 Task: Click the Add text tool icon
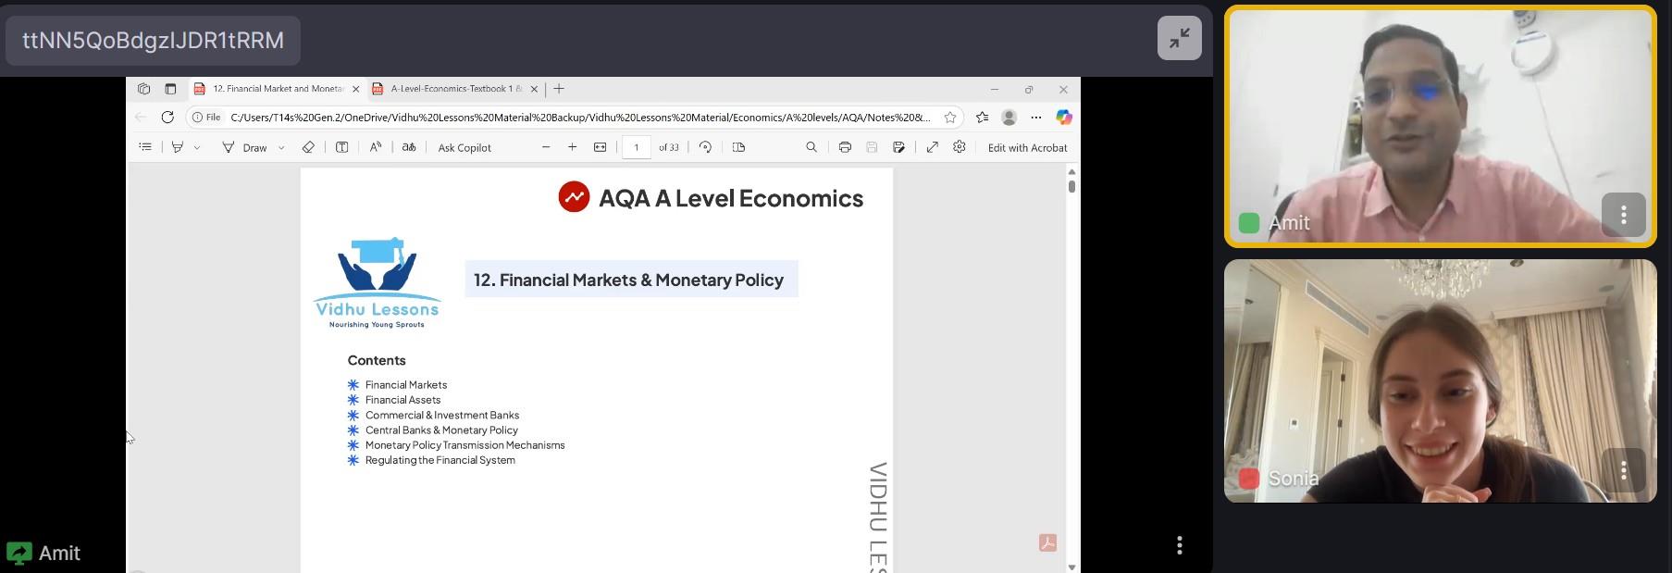pyautogui.click(x=341, y=147)
